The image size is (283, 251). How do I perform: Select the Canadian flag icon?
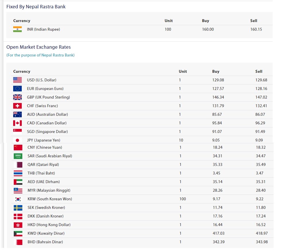[17, 123]
